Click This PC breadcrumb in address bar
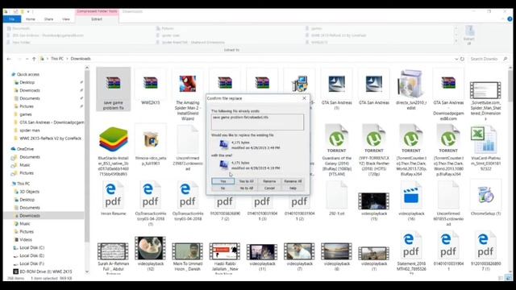This screenshot has width=516, height=290. click(x=57, y=59)
